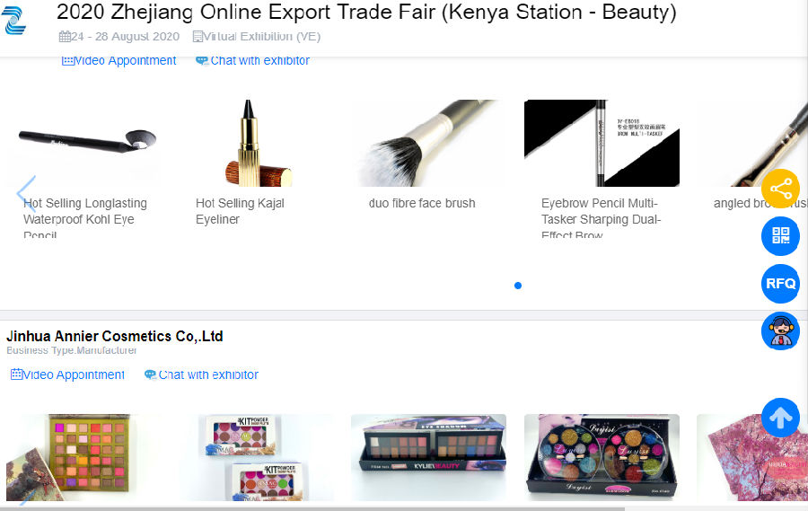Screen dimensions: 808x511
Task: Open Kylie Beauty eyeshadow palette thumbnail
Action: (x=429, y=457)
